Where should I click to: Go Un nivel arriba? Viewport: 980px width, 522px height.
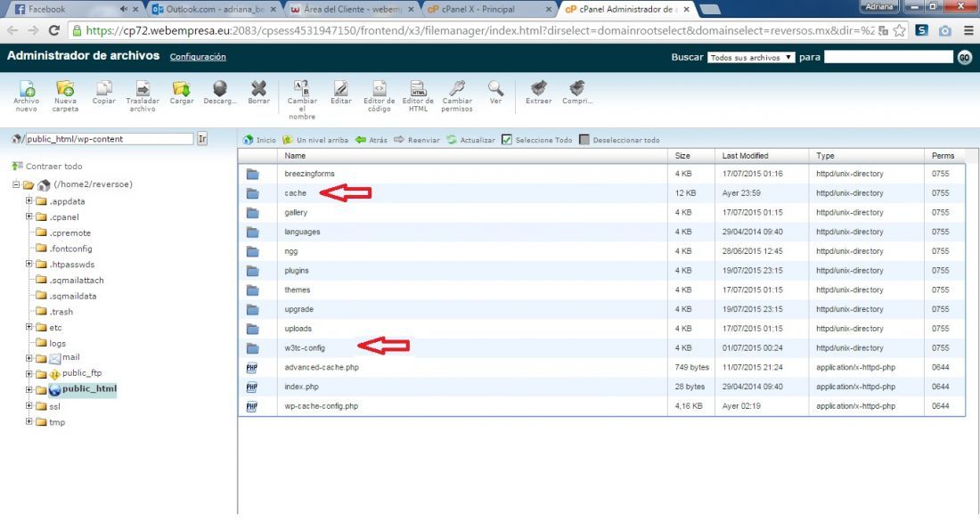pos(315,140)
